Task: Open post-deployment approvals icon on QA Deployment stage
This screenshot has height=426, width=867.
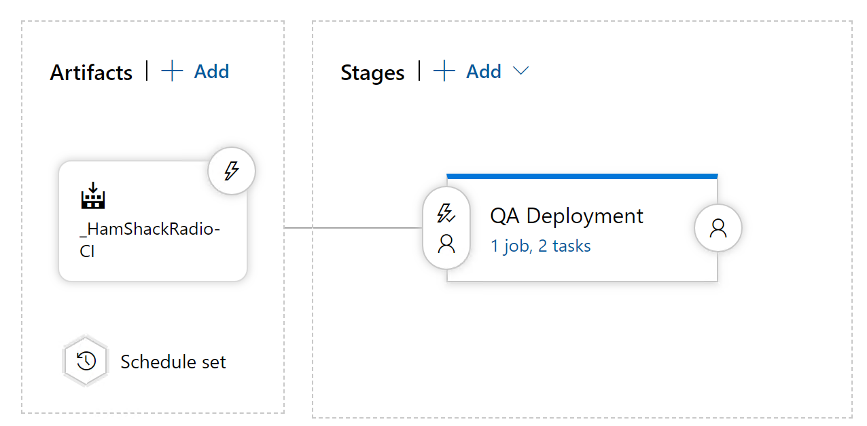Action: click(x=717, y=229)
